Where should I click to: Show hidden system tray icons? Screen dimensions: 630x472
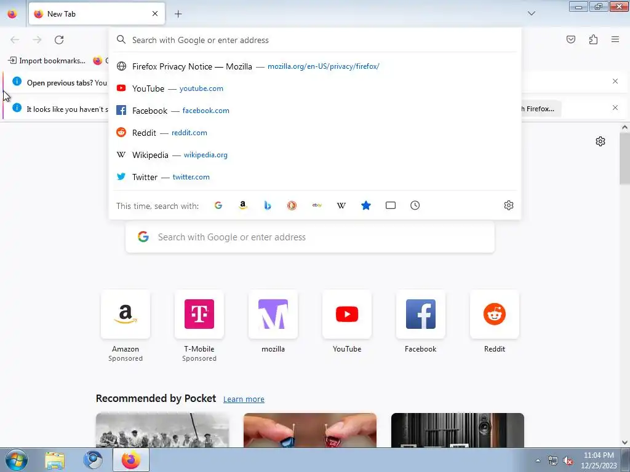[538, 461]
